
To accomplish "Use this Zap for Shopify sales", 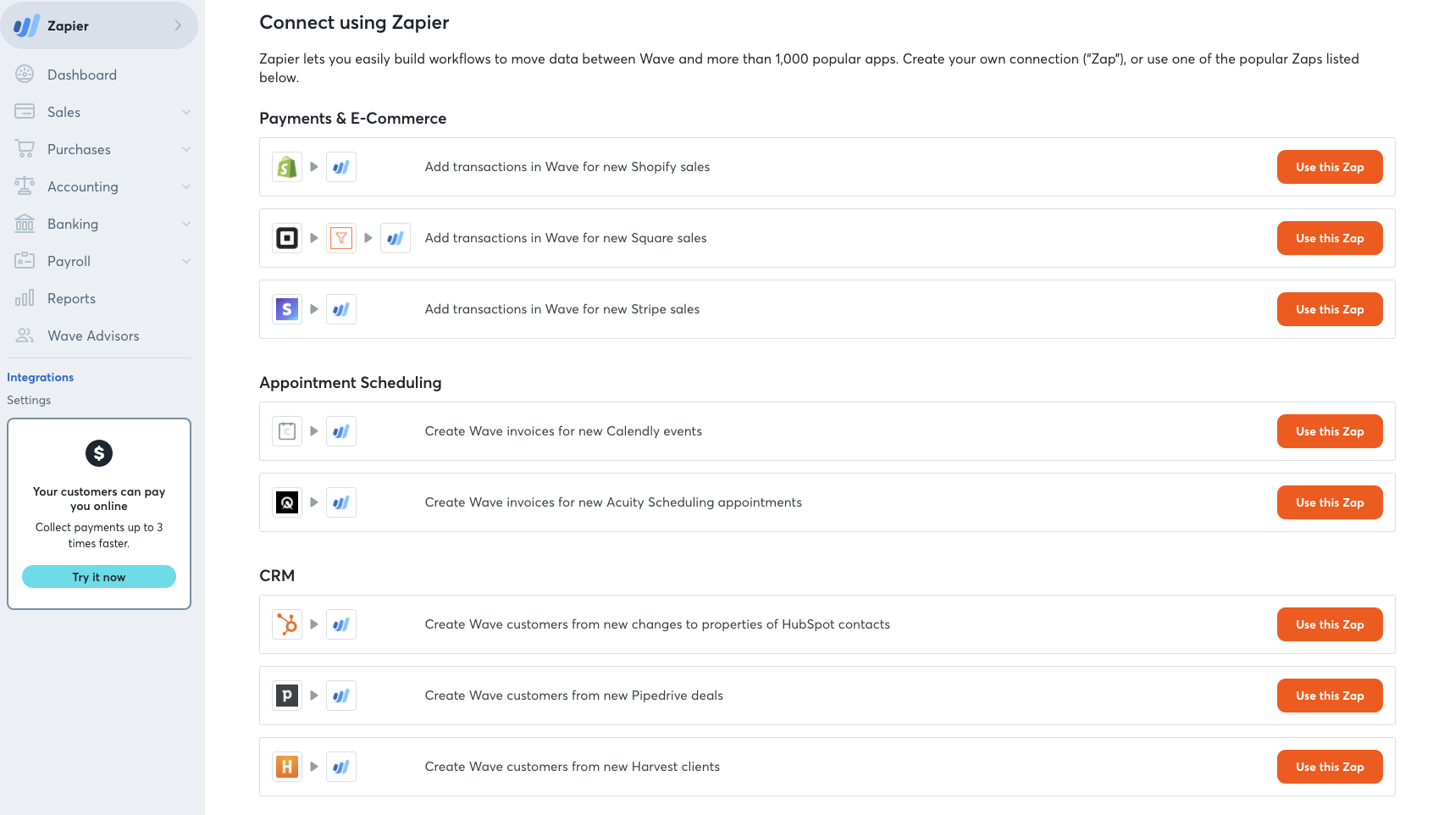I will coord(1330,167).
